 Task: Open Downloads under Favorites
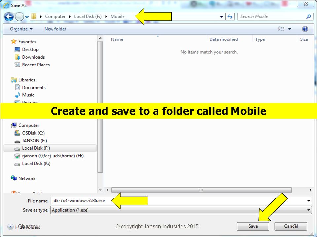point(33,57)
